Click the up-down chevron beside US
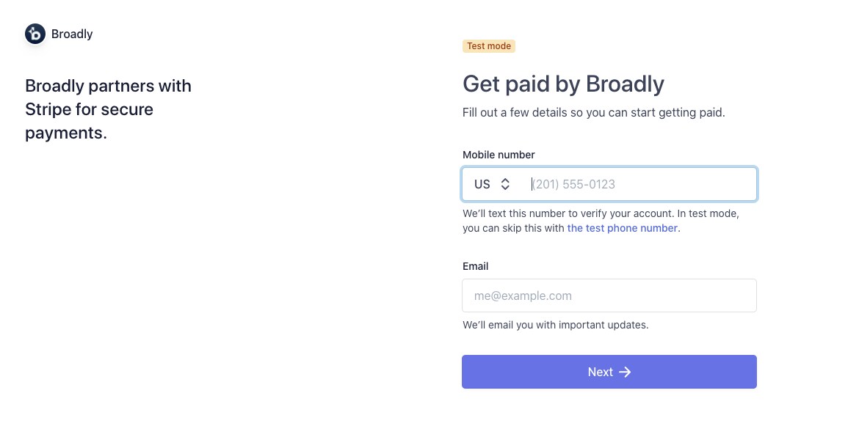Image resolution: width=859 pixels, height=426 pixels. [505, 185]
